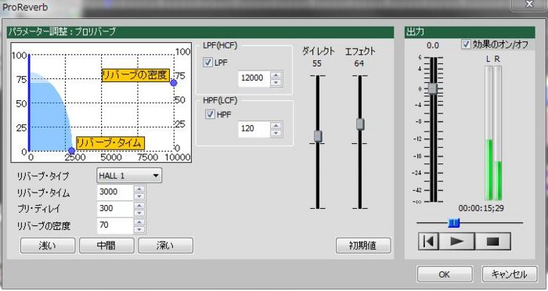Open the リバーブ・タイプ HALL 1 dropdown

click(x=129, y=175)
